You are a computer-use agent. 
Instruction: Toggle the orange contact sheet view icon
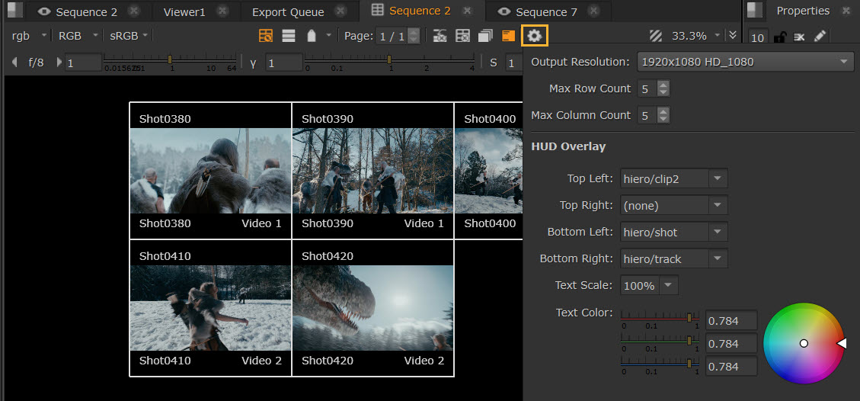click(266, 36)
